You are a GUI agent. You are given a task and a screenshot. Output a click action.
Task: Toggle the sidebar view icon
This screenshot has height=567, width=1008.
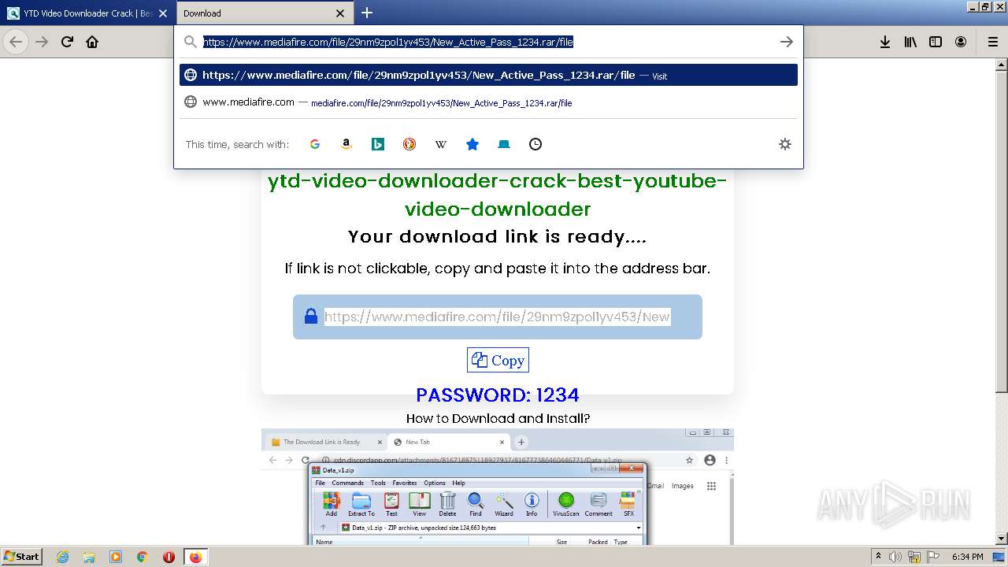pyautogui.click(x=936, y=42)
